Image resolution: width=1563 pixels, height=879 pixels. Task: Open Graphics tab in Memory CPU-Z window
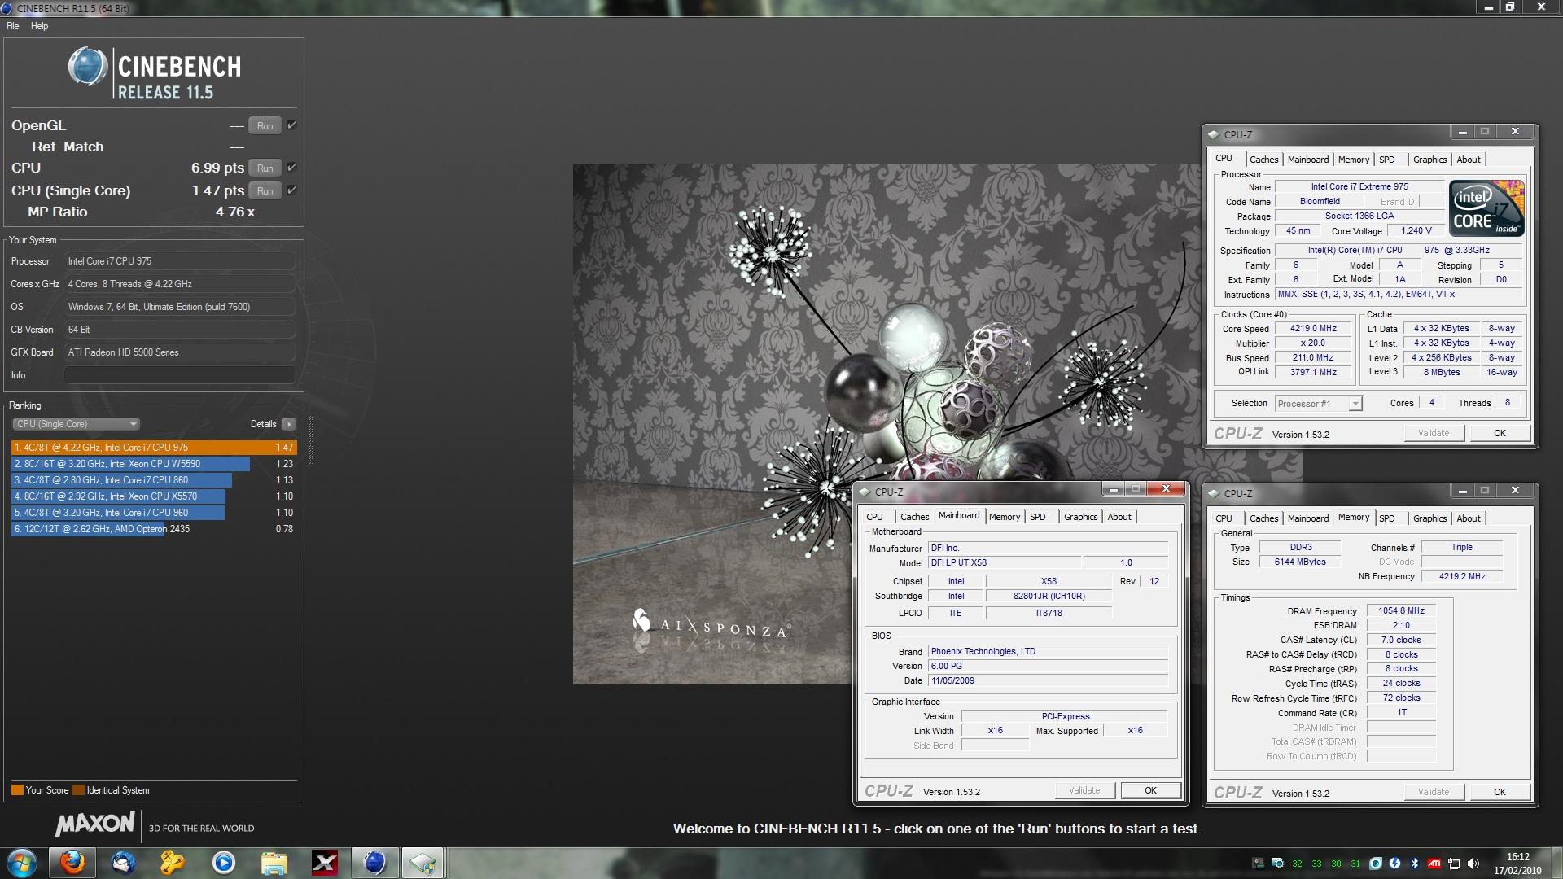click(1429, 518)
